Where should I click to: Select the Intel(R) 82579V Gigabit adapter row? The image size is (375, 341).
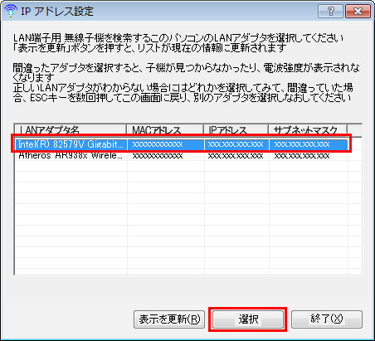(182, 144)
